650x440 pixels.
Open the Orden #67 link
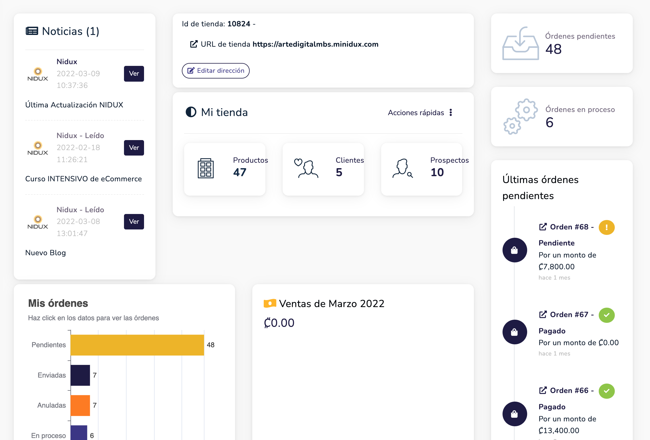pos(569,315)
